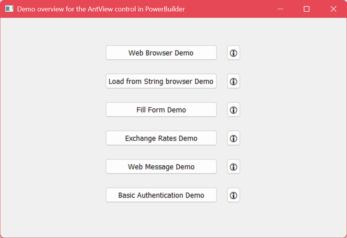Click the window title text
The image size is (347, 238).
pyautogui.click(x=101, y=9)
